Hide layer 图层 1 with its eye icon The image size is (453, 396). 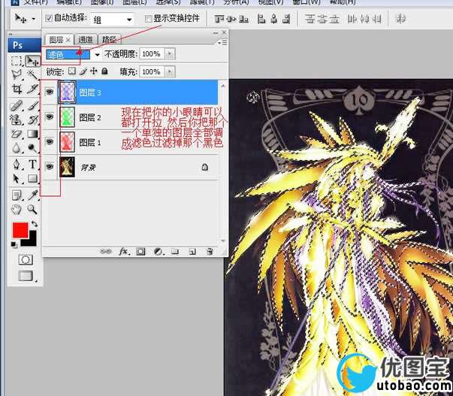click(x=50, y=141)
